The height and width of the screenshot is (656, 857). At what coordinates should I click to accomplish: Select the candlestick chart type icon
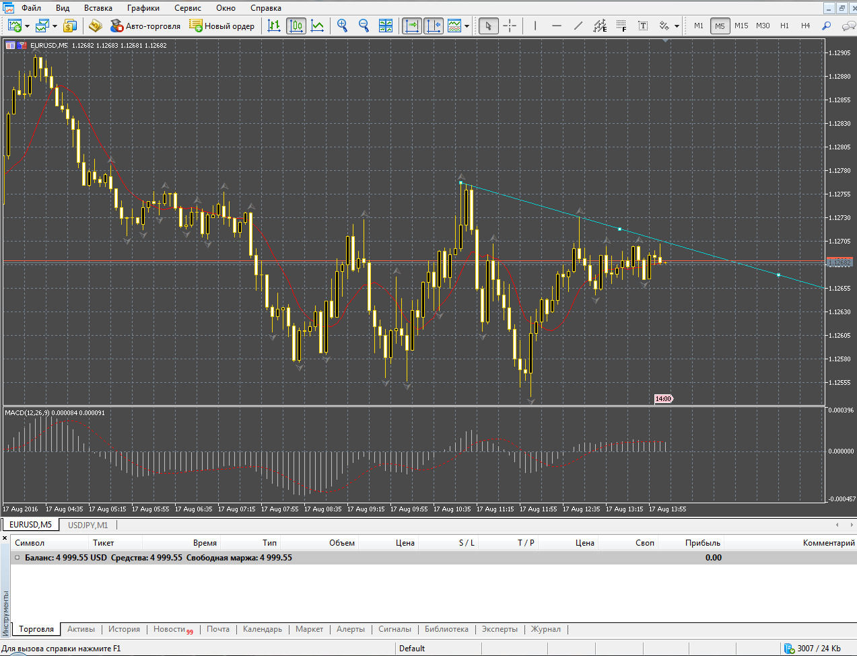[296, 26]
